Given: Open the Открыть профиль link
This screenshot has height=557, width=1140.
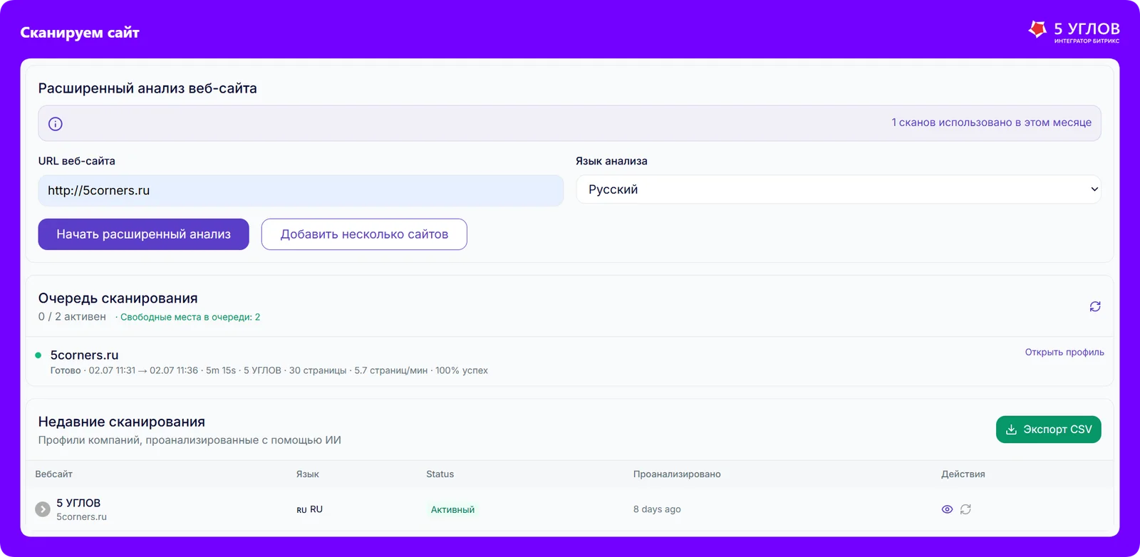Looking at the screenshot, I should click(1064, 352).
